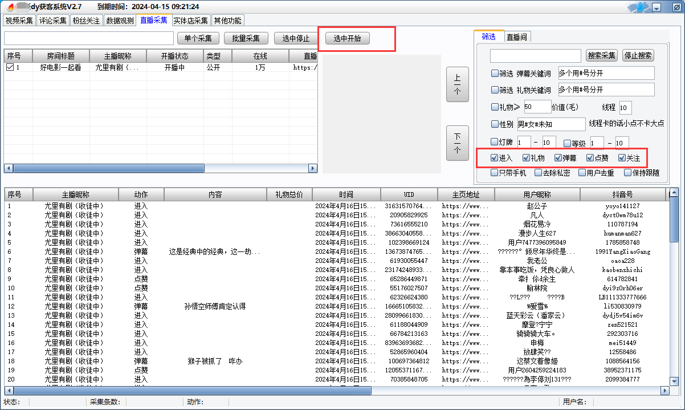Uncheck the 关注 checkbox
This screenshot has height=410, width=685.
click(622, 158)
